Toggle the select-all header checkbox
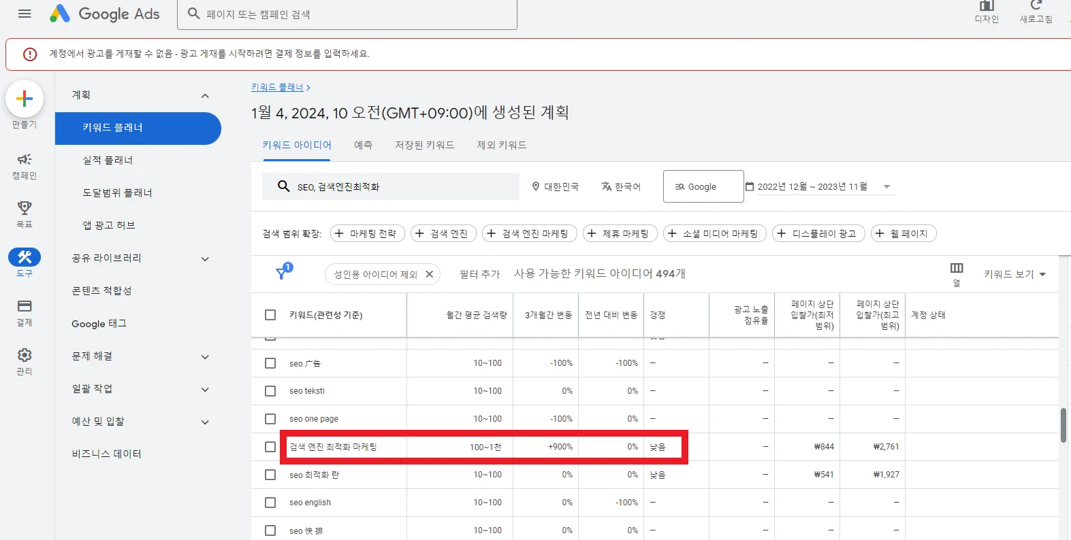Viewport: 1071px width, 540px height. click(x=270, y=315)
